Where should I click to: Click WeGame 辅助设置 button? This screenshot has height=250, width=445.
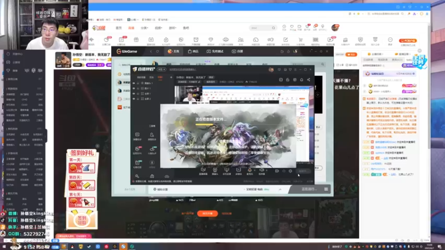tap(161, 189)
